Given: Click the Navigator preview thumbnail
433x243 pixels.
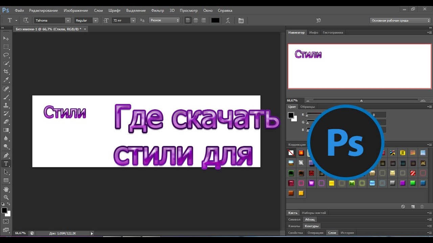Looking at the screenshot, I should coord(359,66).
